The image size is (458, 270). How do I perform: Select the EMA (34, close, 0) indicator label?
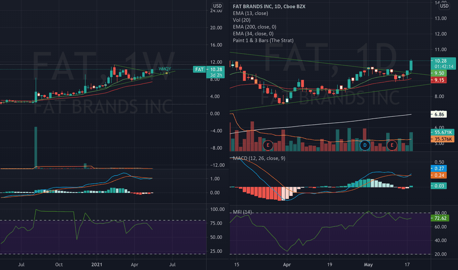click(253, 33)
